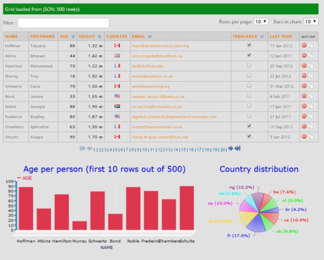Jump to last page using arrow icon
Viewport: 324px width, 260px height.
point(238,149)
